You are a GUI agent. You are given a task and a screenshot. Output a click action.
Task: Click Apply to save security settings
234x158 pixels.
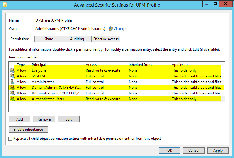coord(218,151)
